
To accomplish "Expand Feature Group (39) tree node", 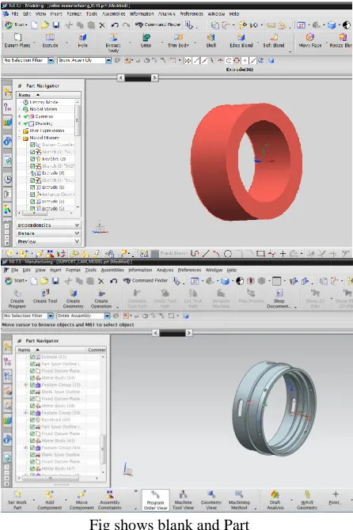I will [x=25, y=413].
